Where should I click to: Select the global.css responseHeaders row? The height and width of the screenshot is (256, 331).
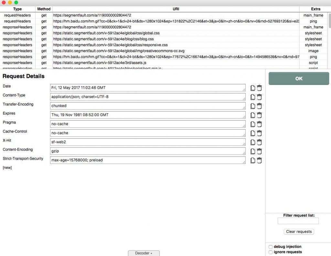point(129,33)
